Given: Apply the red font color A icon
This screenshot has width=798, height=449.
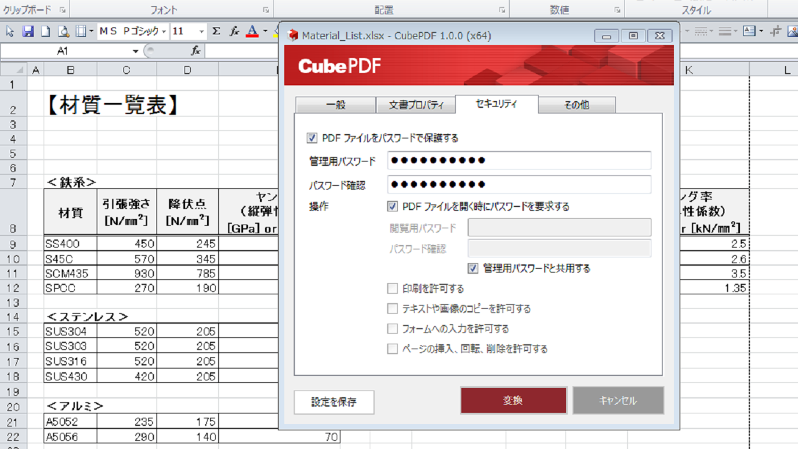Looking at the screenshot, I should point(252,31).
